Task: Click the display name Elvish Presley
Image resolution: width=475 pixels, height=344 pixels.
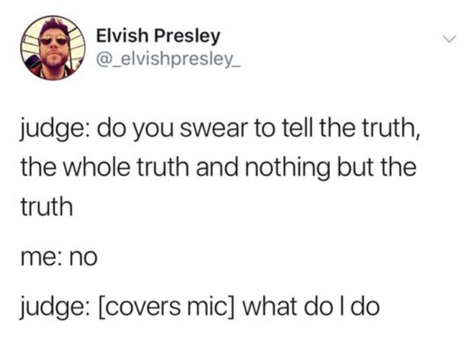Action: (x=158, y=36)
